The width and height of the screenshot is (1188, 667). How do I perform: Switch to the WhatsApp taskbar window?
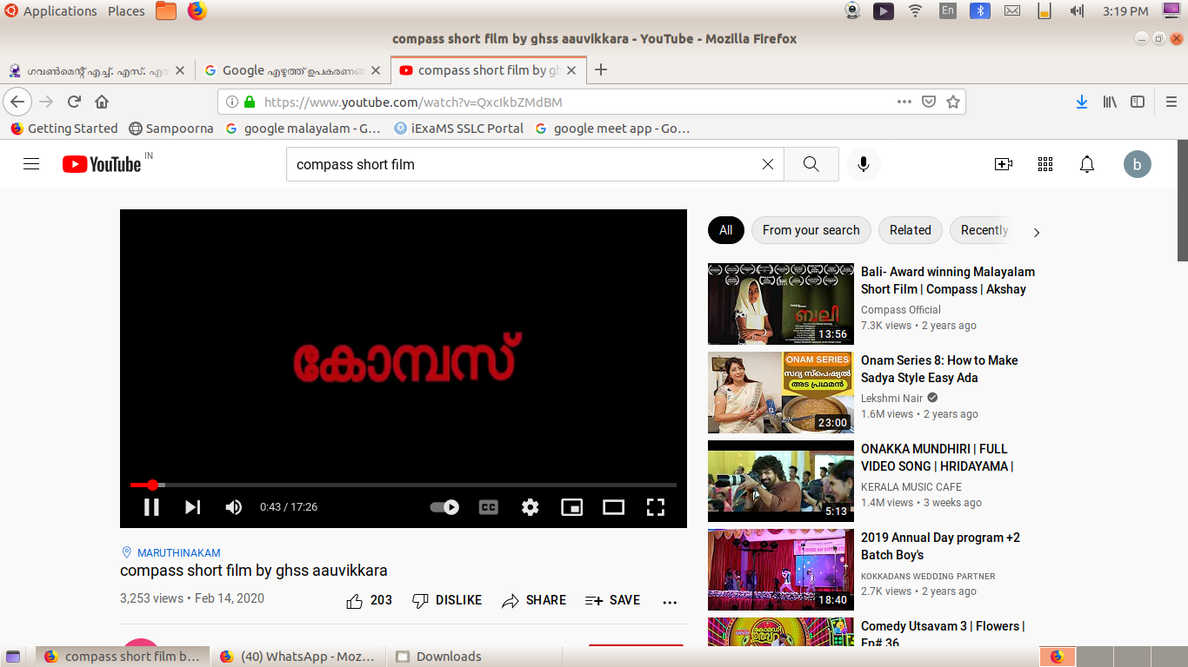click(x=297, y=657)
